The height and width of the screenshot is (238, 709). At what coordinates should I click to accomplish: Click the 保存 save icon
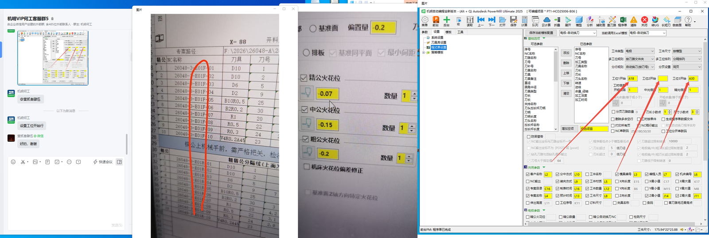[x=513, y=21]
